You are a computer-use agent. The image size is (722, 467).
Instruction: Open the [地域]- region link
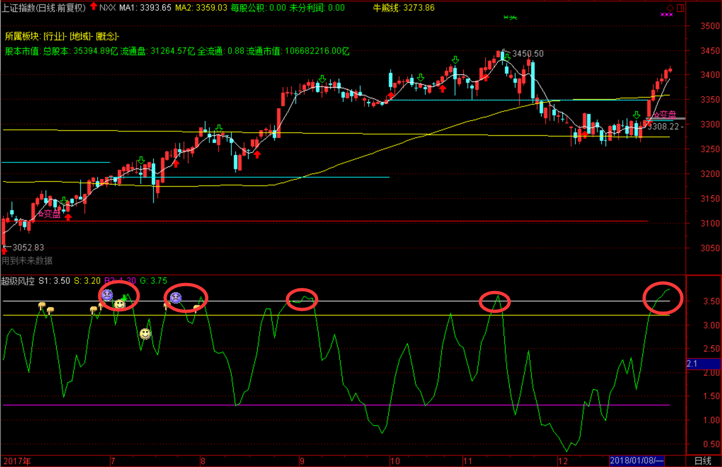pyautogui.click(x=81, y=36)
